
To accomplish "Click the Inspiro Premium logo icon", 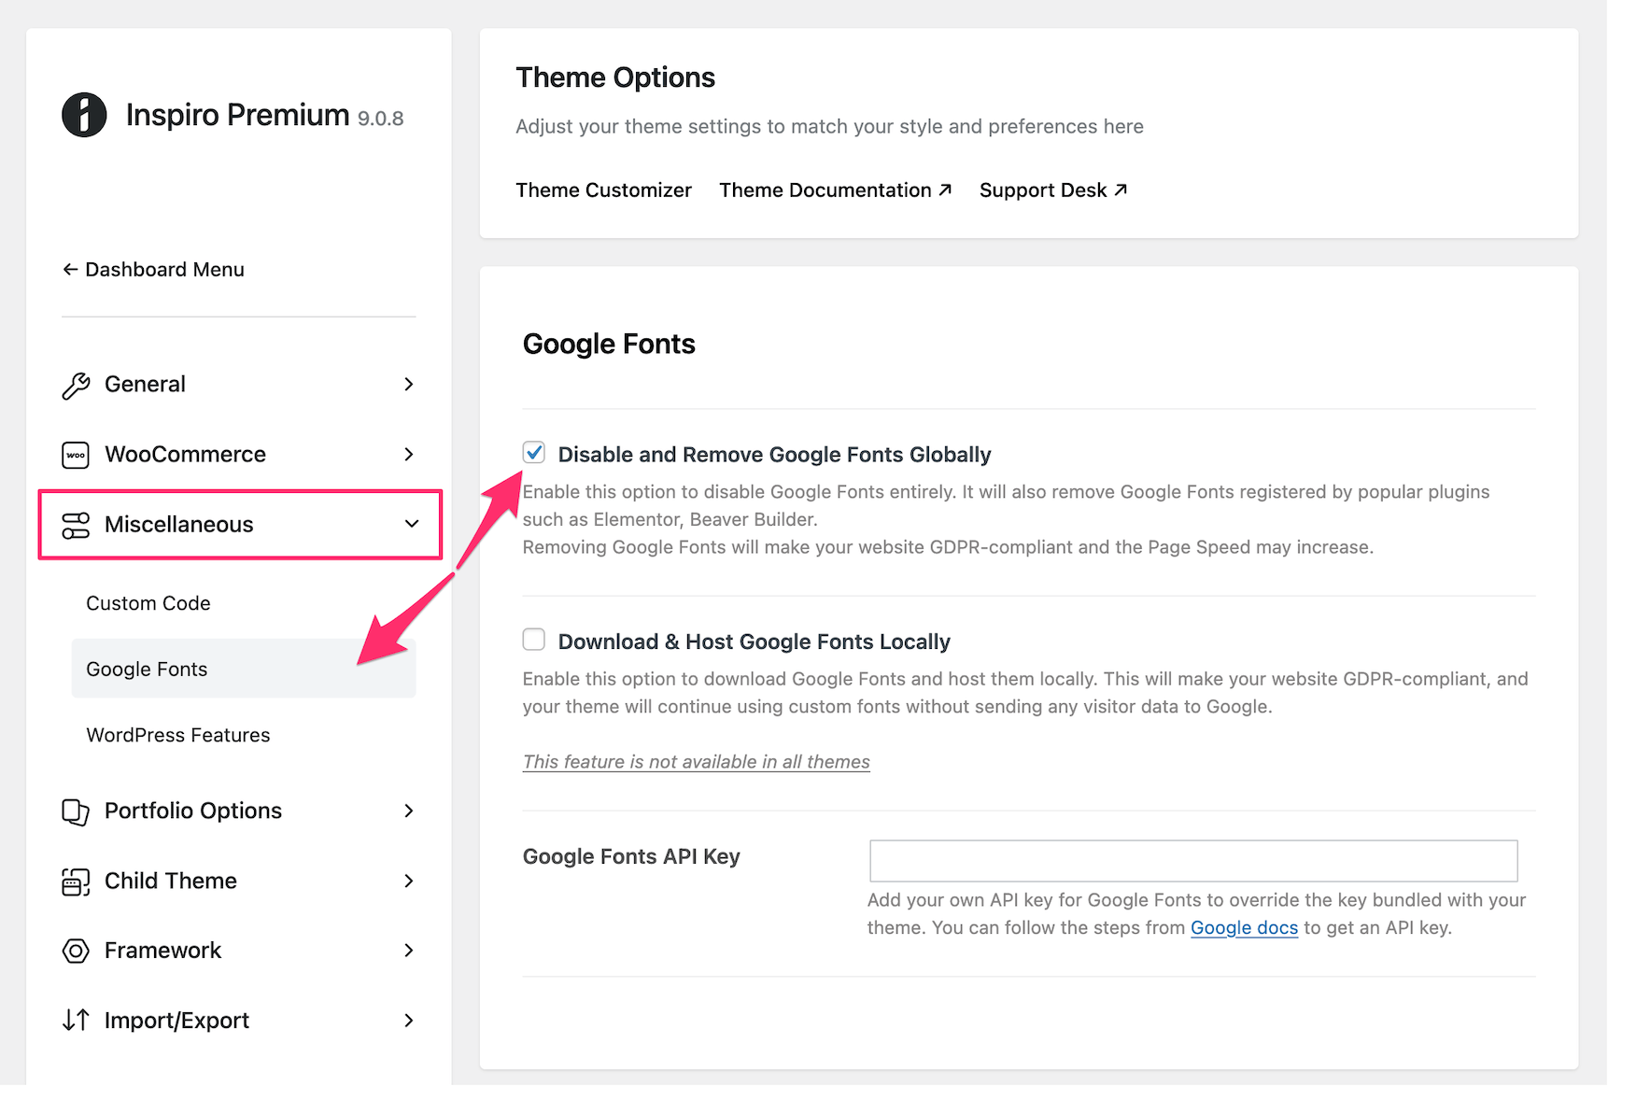I will tap(84, 116).
